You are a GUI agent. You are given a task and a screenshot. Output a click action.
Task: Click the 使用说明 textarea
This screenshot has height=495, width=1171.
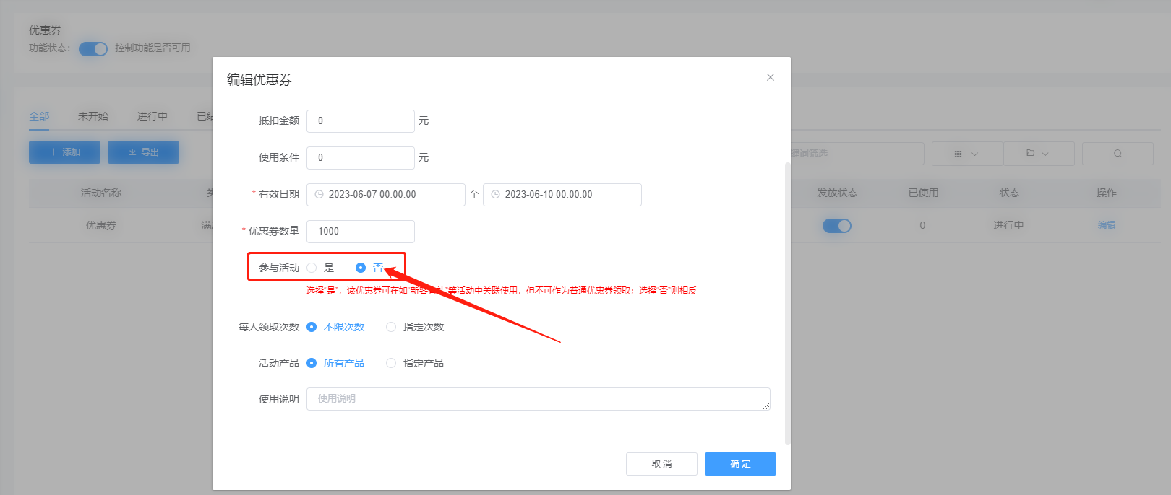coord(539,399)
